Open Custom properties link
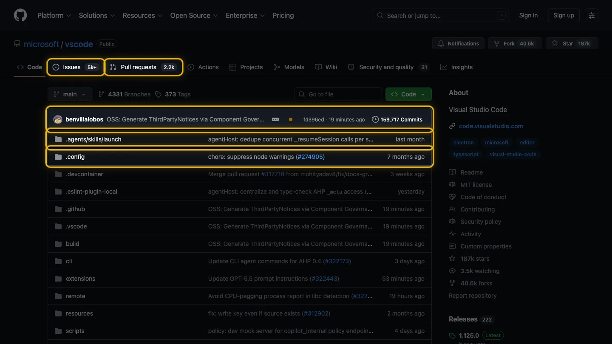This screenshot has width=612, height=344. [x=480, y=246]
